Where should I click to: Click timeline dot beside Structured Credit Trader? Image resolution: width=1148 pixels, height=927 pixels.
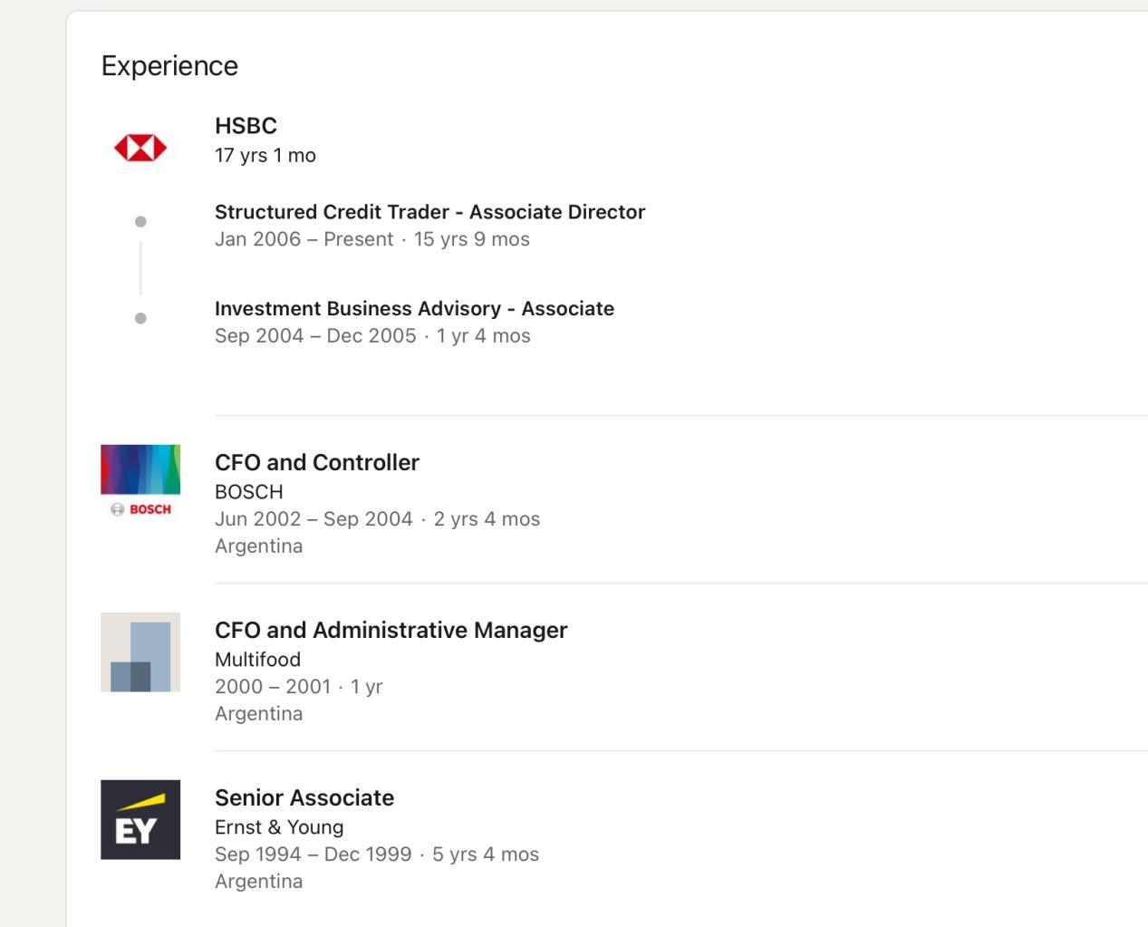140,221
